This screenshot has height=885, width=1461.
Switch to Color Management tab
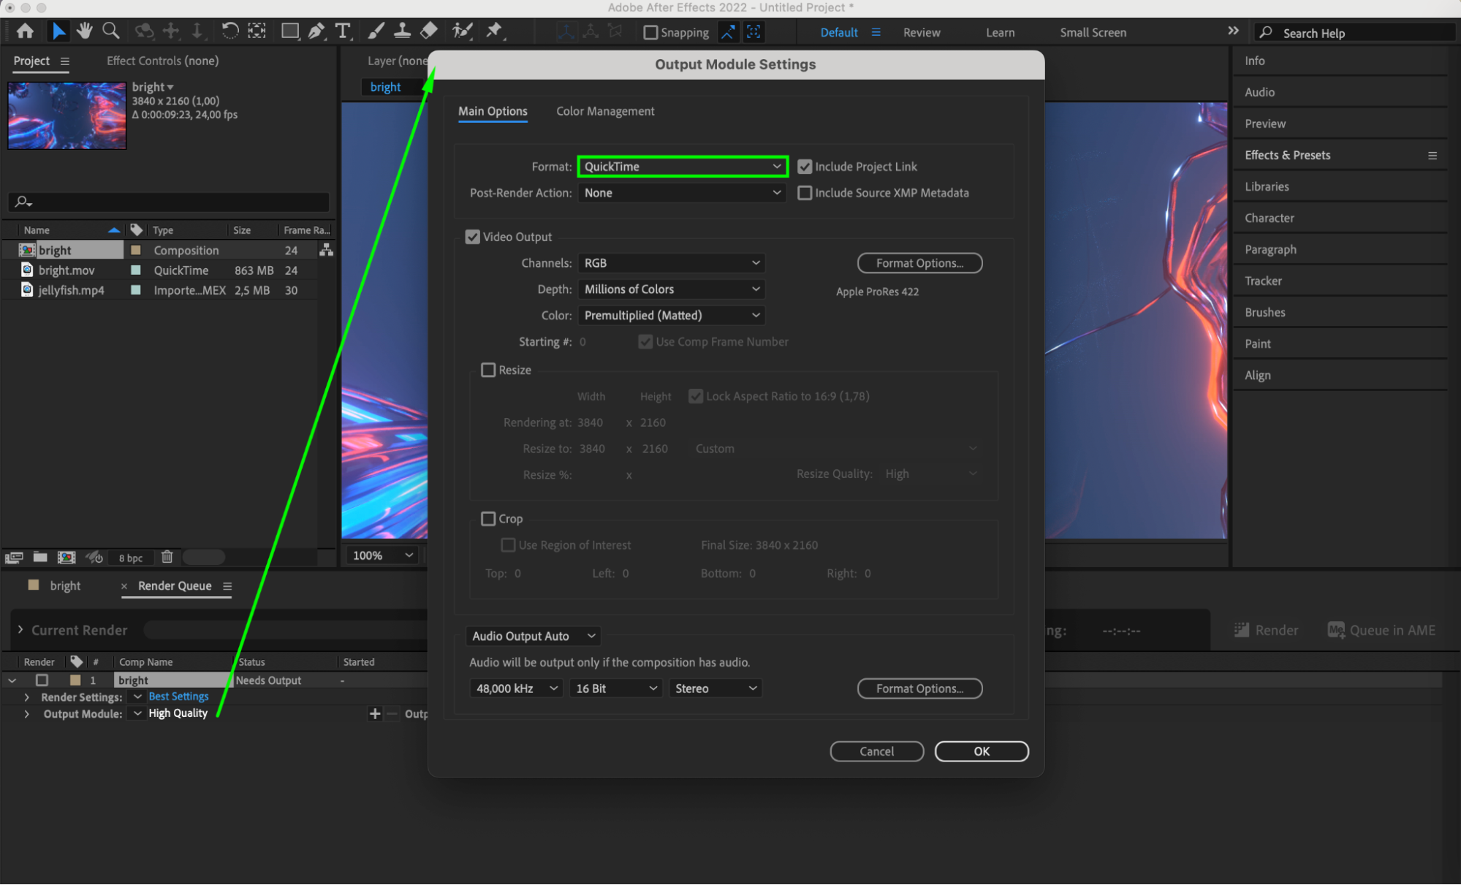[x=604, y=111]
